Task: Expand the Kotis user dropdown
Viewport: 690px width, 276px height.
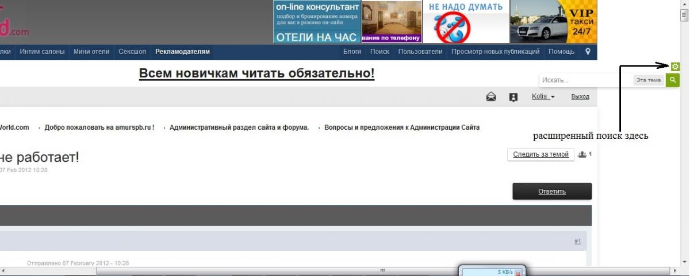Action: click(543, 97)
